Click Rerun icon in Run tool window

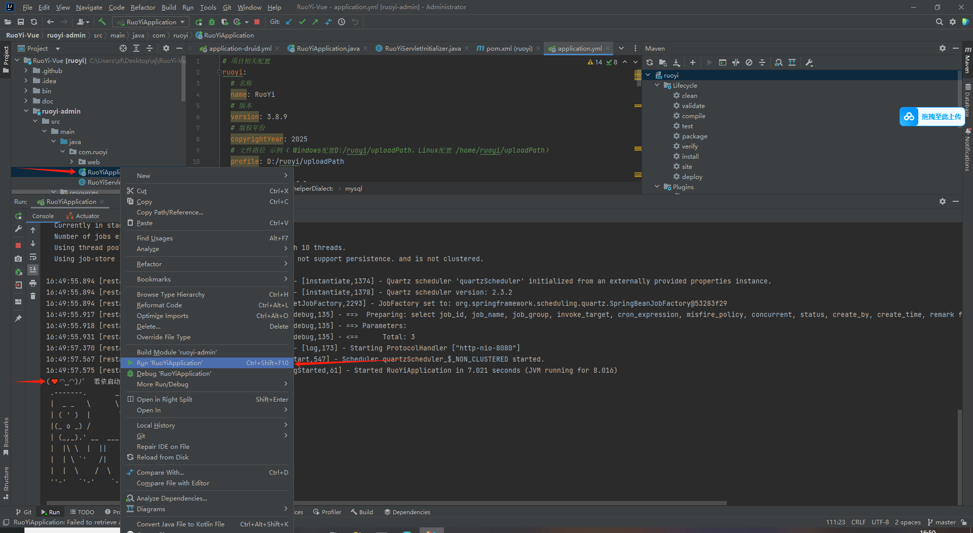[x=18, y=216]
